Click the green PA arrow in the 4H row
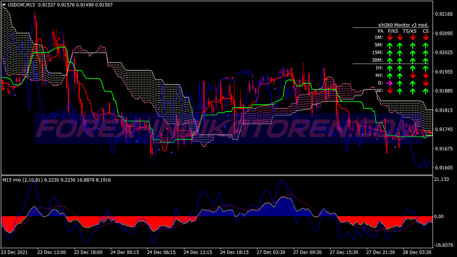This screenshot has height=257, width=457. pos(390,75)
